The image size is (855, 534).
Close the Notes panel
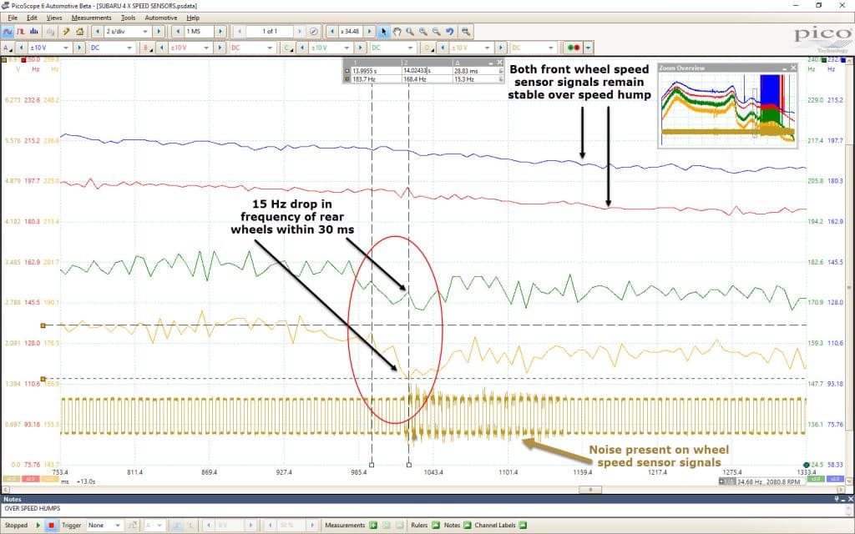point(850,499)
